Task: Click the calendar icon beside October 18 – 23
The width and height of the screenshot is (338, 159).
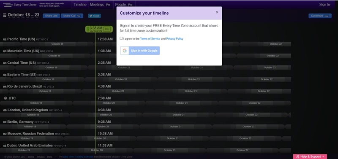Action: [5, 15]
